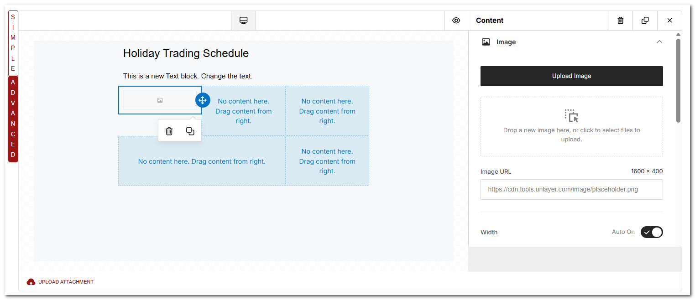This screenshot has width=695, height=300.
Task: Click the eye preview icon
Action: pos(456,21)
